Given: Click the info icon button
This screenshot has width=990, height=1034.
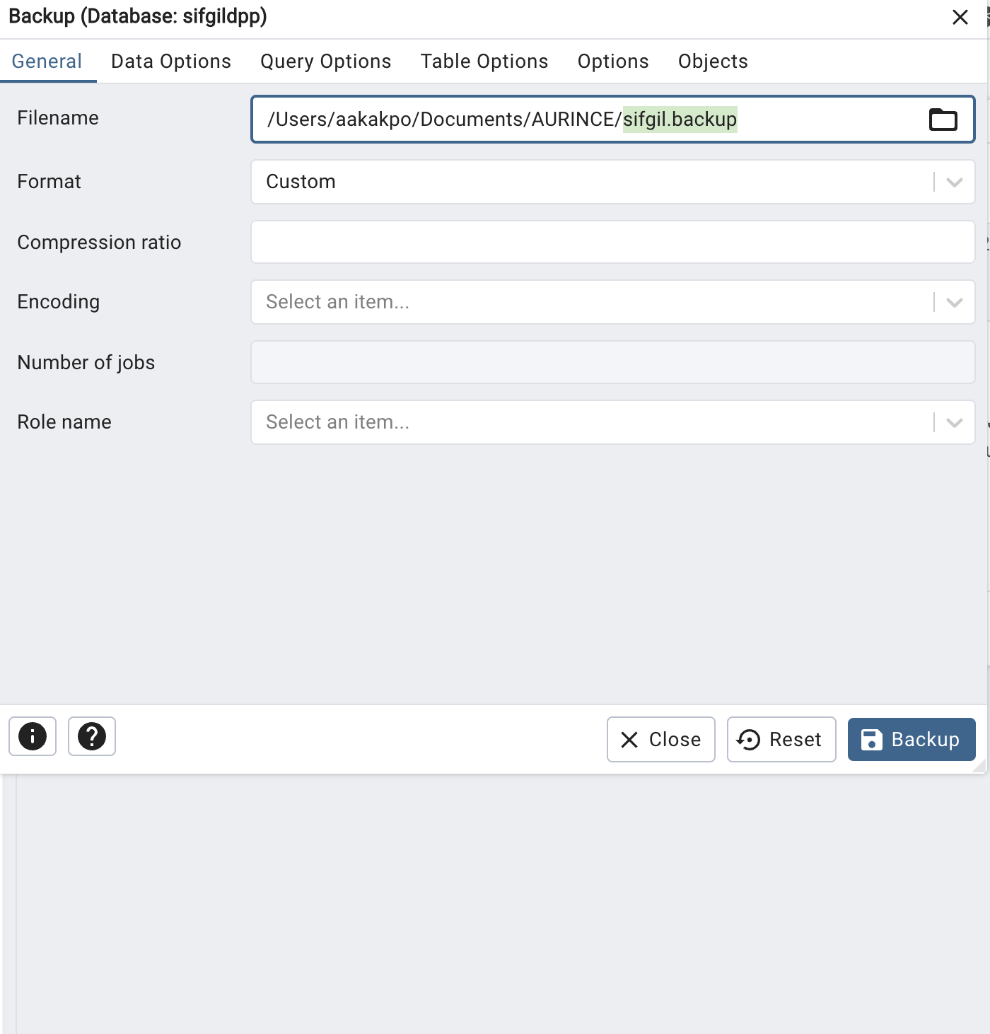Looking at the screenshot, I should 33,736.
